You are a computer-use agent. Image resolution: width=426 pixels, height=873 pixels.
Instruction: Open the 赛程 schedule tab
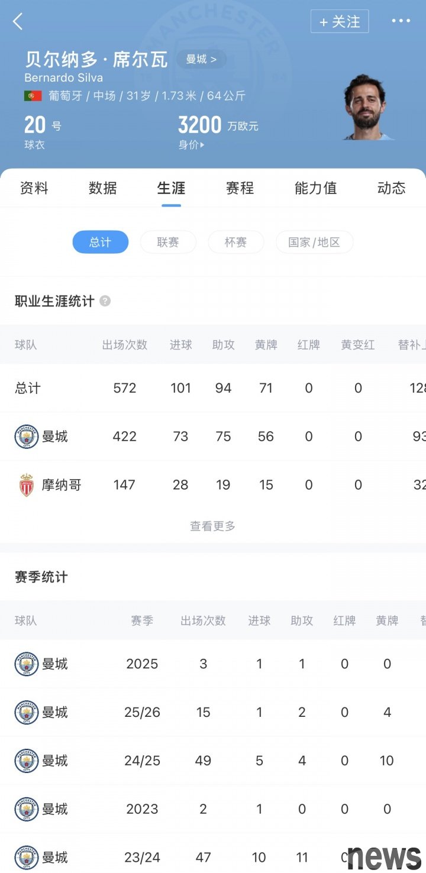click(x=240, y=188)
